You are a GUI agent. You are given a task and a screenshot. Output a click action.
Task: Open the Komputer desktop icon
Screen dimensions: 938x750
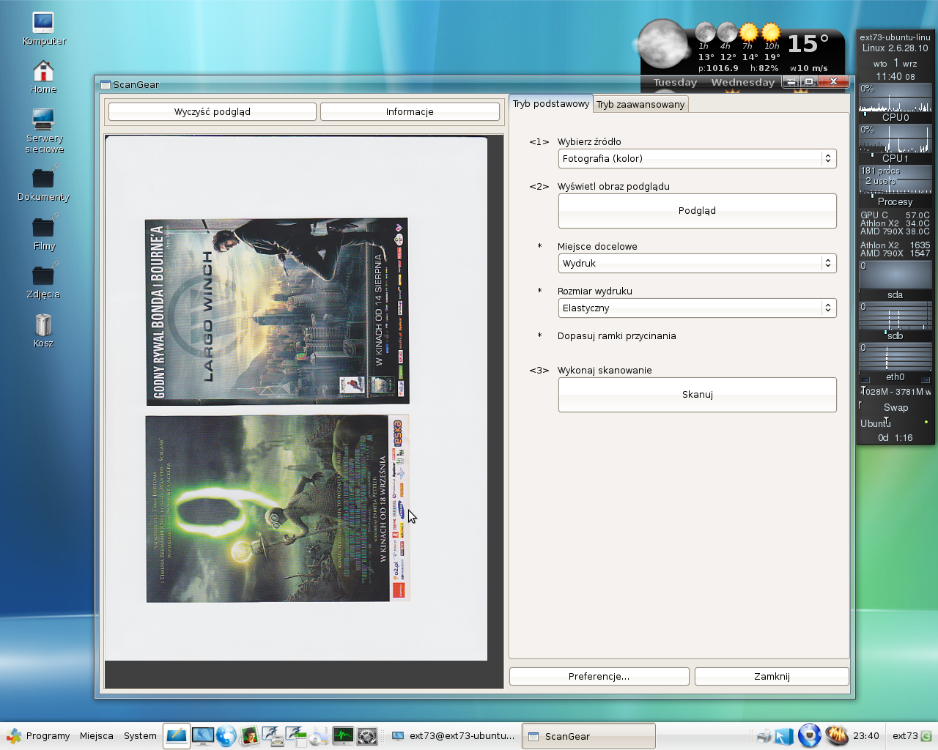[x=43, y=29]
